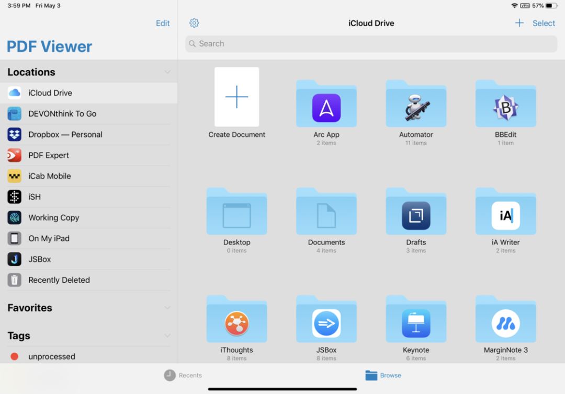The width and height of the screenshot is (565, 394).
Task: Select the iSH icon in sidebar
Action: click(15, 197)
